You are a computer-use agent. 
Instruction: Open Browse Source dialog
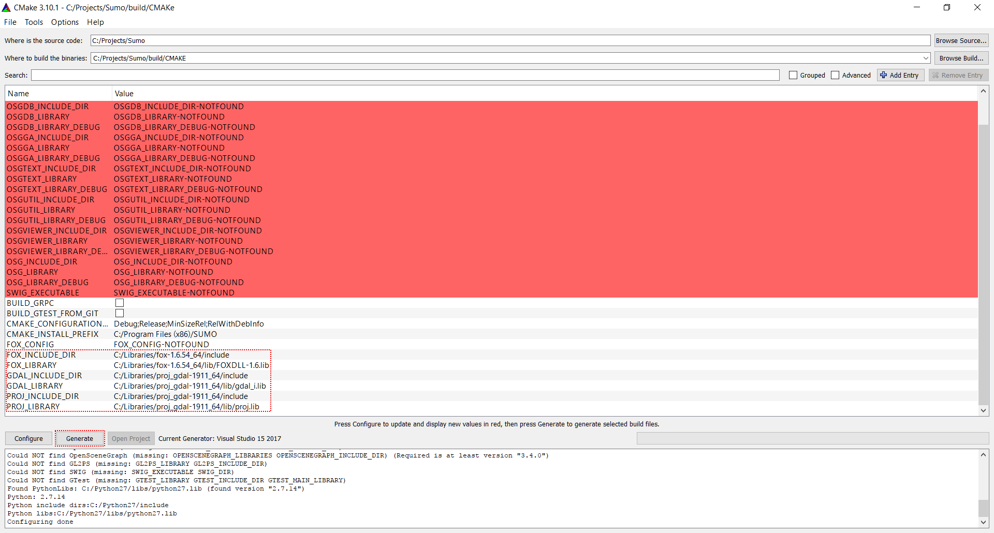click(961, 40)
